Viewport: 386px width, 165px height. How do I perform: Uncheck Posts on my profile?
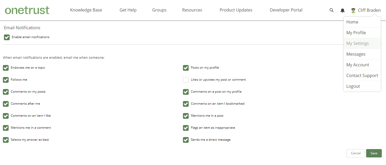click(x=186, y=68)
